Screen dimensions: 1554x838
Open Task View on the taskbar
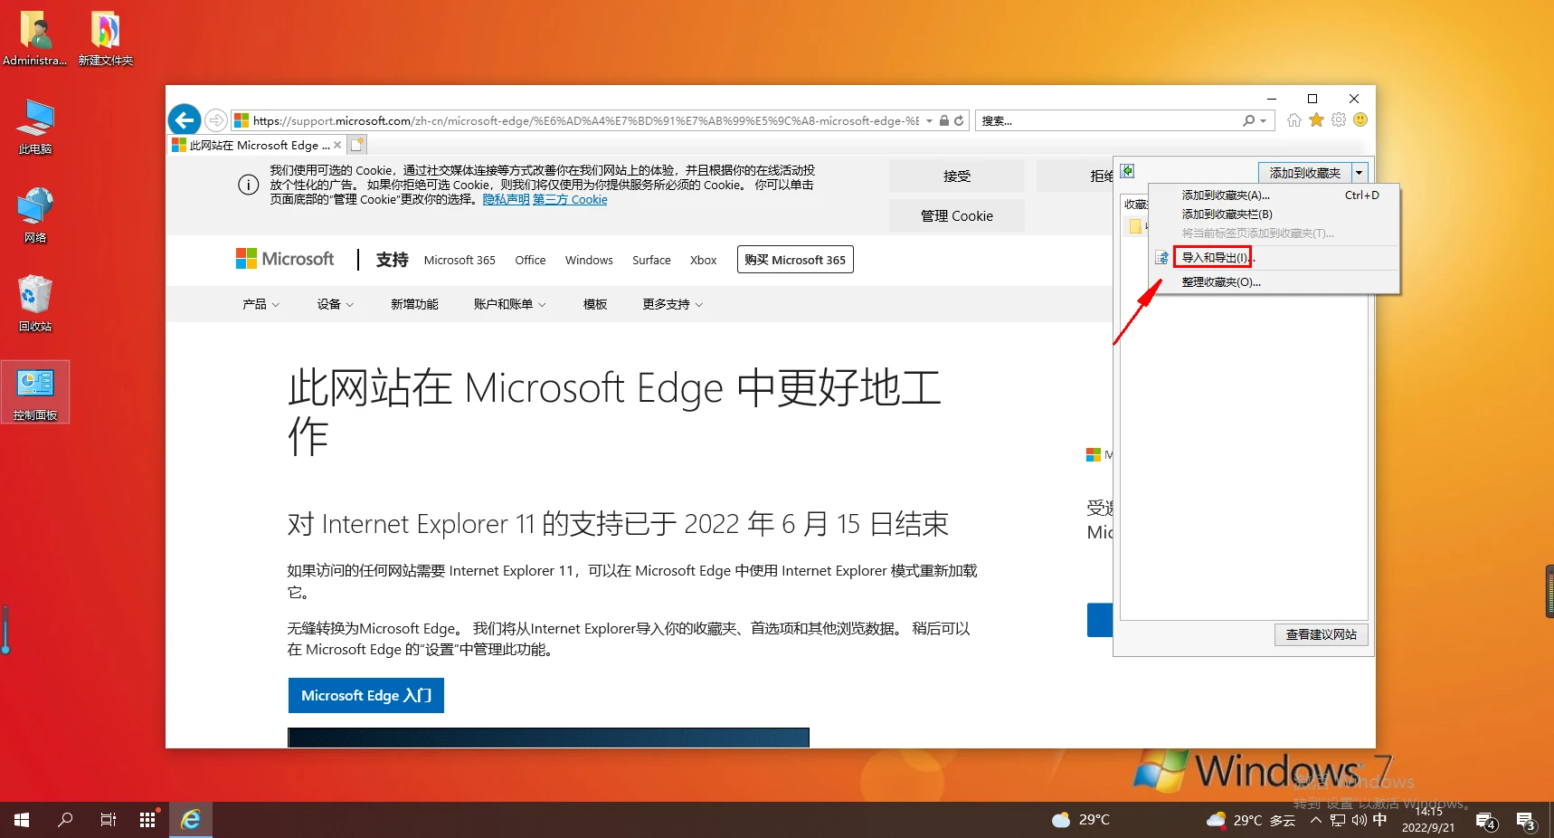[108, 820]
